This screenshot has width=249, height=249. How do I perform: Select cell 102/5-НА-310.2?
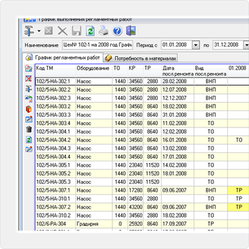(55, 216)
